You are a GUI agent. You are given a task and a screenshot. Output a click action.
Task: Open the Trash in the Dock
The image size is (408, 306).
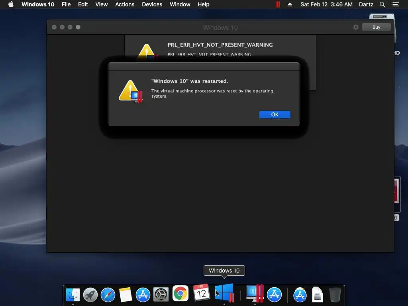coord(335,294)
